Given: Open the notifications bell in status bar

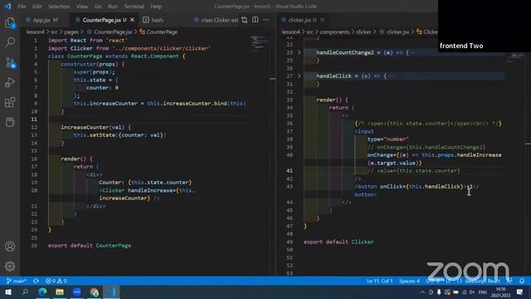Looking at the screenshot, I should tap(522, 281).
